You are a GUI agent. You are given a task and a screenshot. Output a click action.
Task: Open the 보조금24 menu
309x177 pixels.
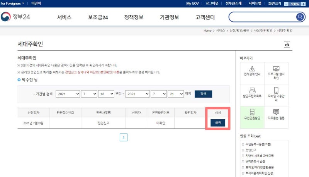(98, 17)
